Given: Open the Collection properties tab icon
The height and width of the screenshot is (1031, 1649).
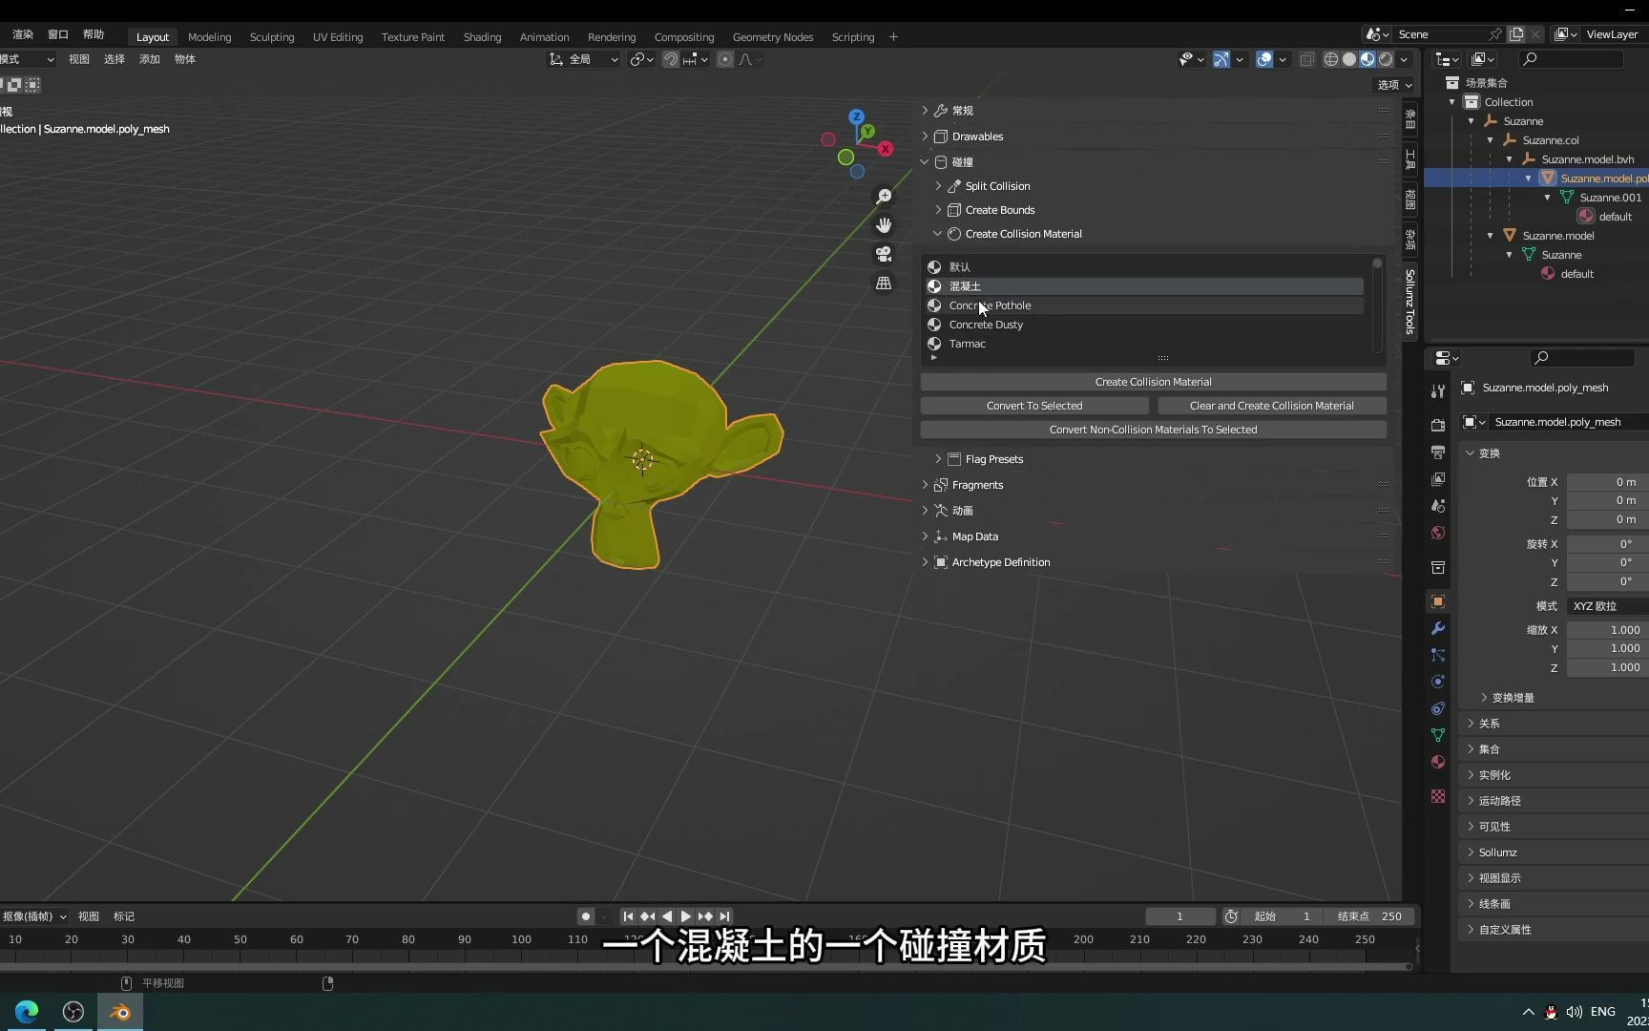Looking at the screenshot, I should pos(1438,568).
